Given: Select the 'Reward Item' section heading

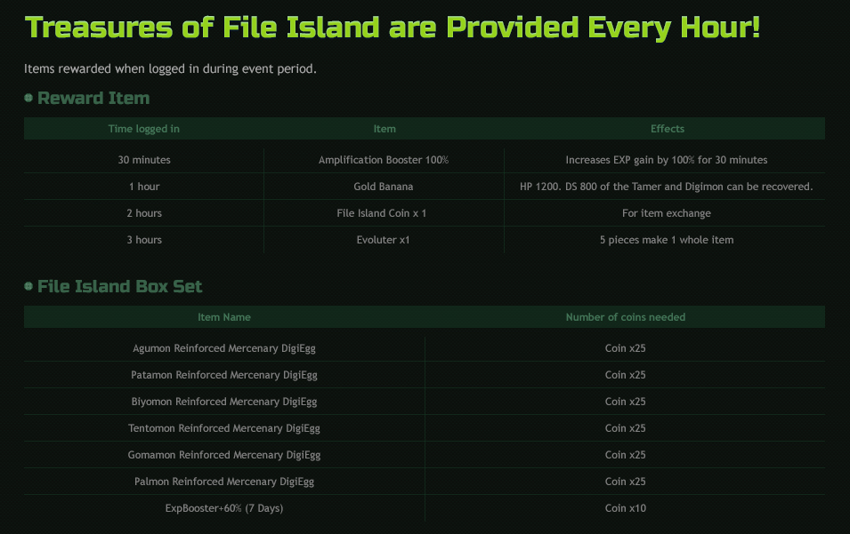Looking at the screenshot, I should click(93, 98).
